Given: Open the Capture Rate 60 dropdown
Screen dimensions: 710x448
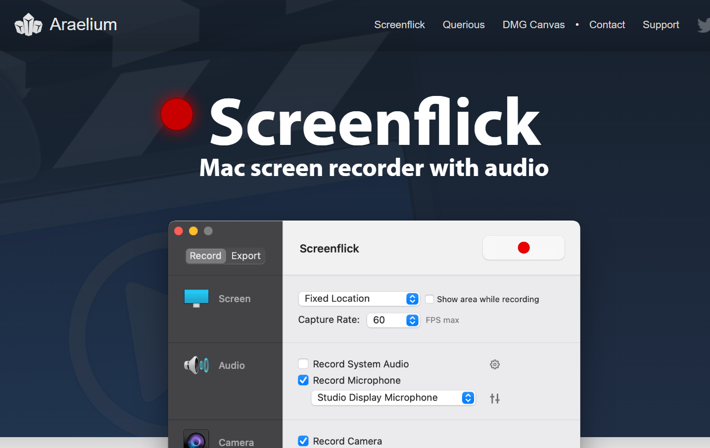Looking at the screenshot, I should coord(393,320).
